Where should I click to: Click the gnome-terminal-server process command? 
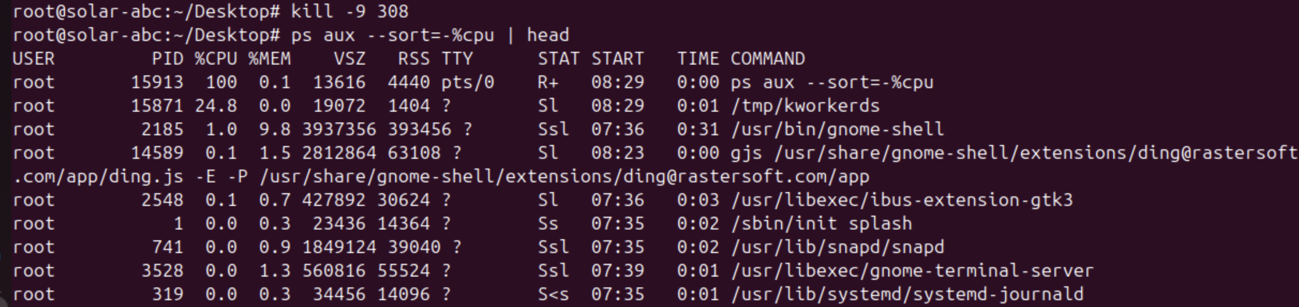[x=912, y=271]
